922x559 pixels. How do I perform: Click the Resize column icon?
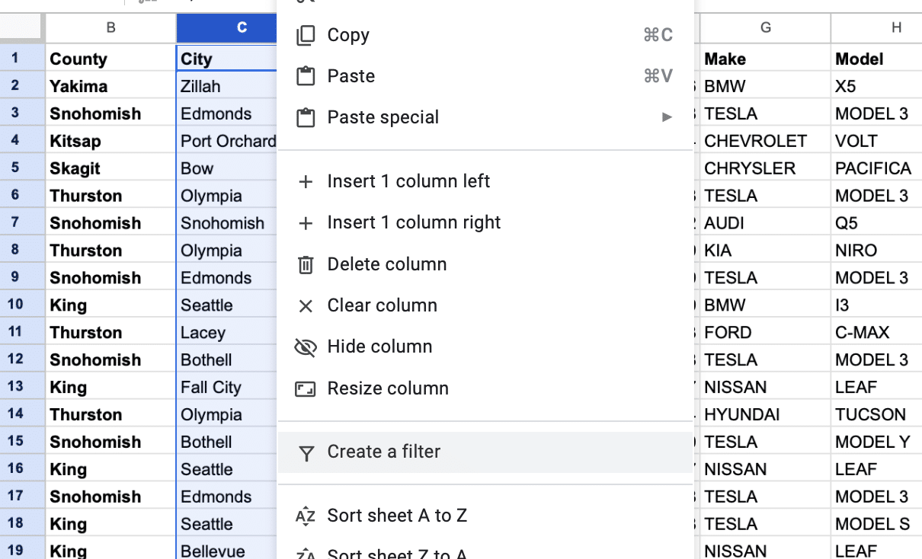[306, 389]
